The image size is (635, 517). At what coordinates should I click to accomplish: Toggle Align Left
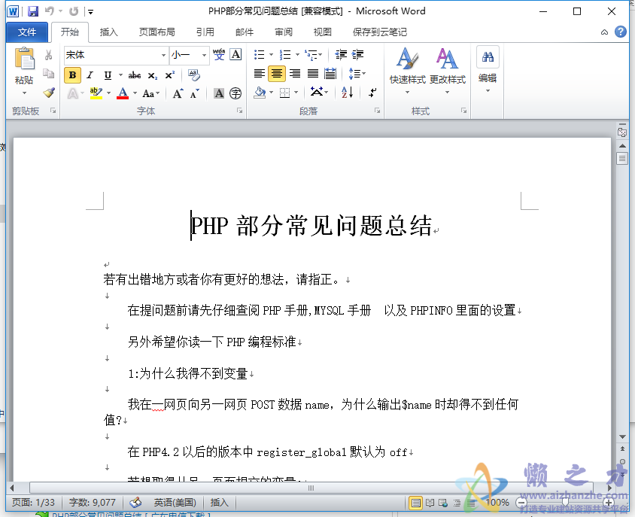click(x=259, y=74)
